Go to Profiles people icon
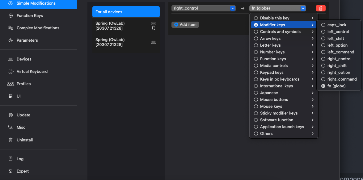The height and width of the screenshot is (180, 363). tap(11, 84)
